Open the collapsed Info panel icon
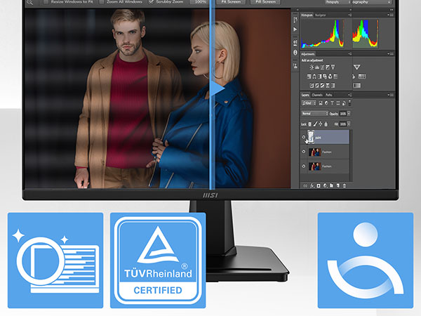Image resolution: width=421 pixels, height=316 pixels. 295,53
